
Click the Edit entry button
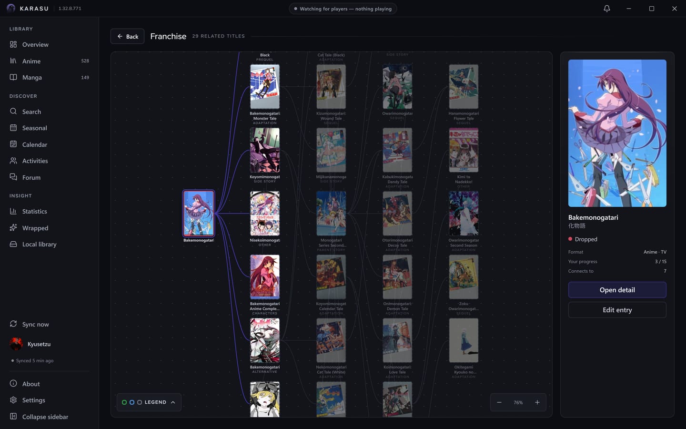pos(617,310)
